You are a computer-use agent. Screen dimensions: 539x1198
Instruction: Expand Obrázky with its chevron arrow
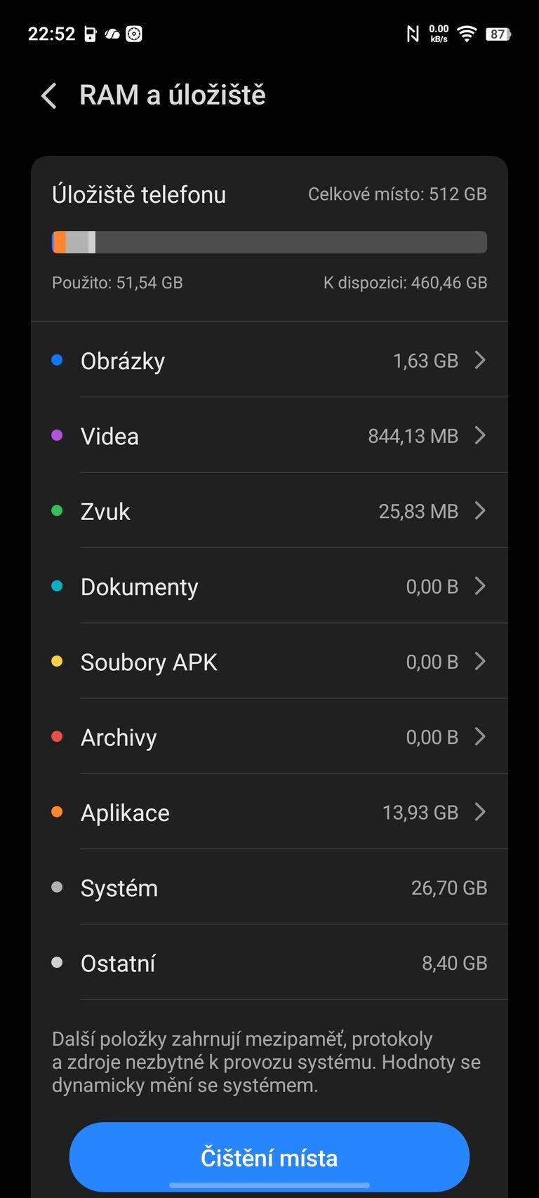[x=480, y=360]
